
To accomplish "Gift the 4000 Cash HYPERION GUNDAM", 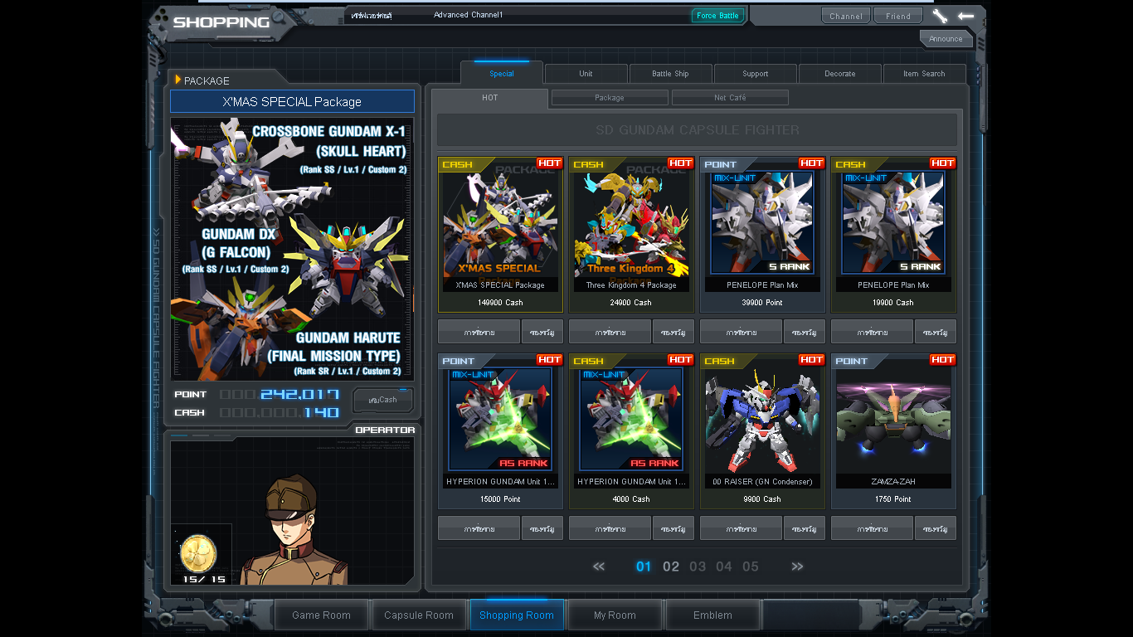I will point(673,528).
